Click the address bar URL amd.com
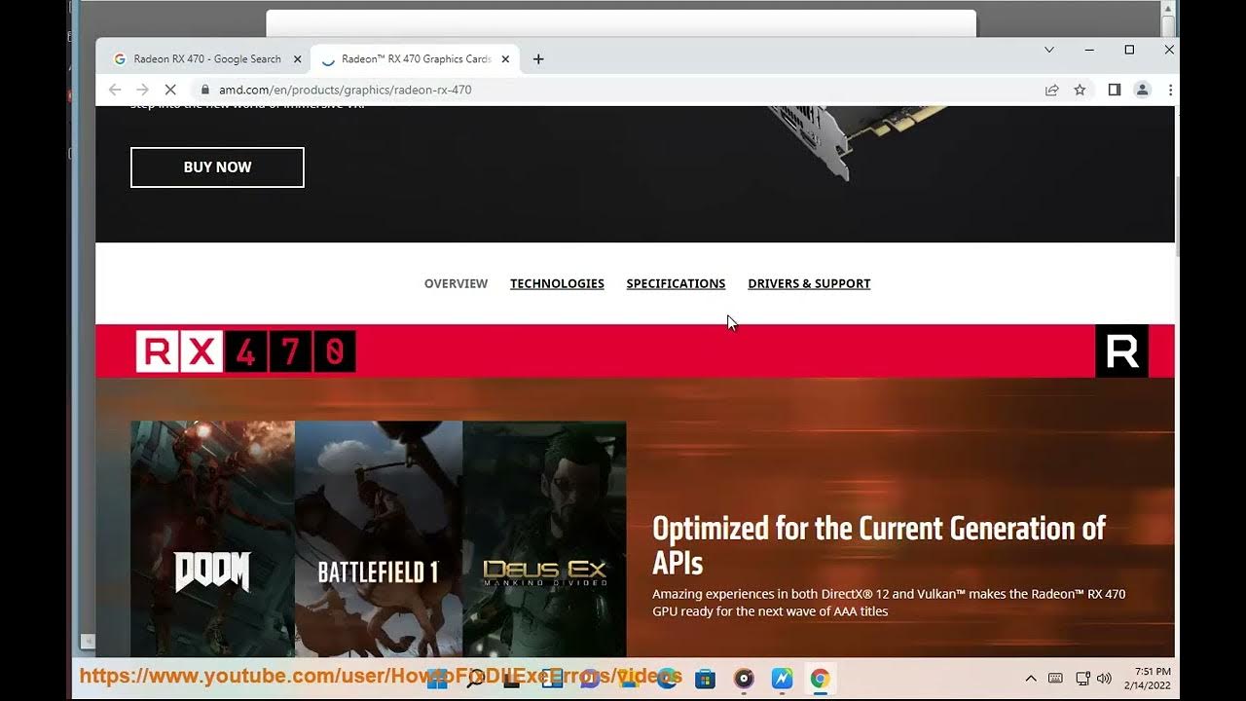The image size is (1246, 701). (345, 90)
